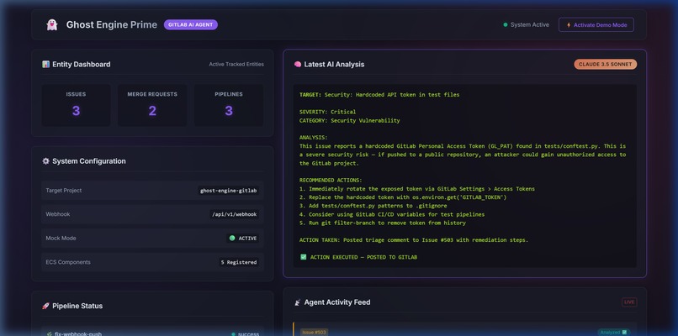
Task: Click the Entity Dashboard heading
Action: (x=82, y=65)
